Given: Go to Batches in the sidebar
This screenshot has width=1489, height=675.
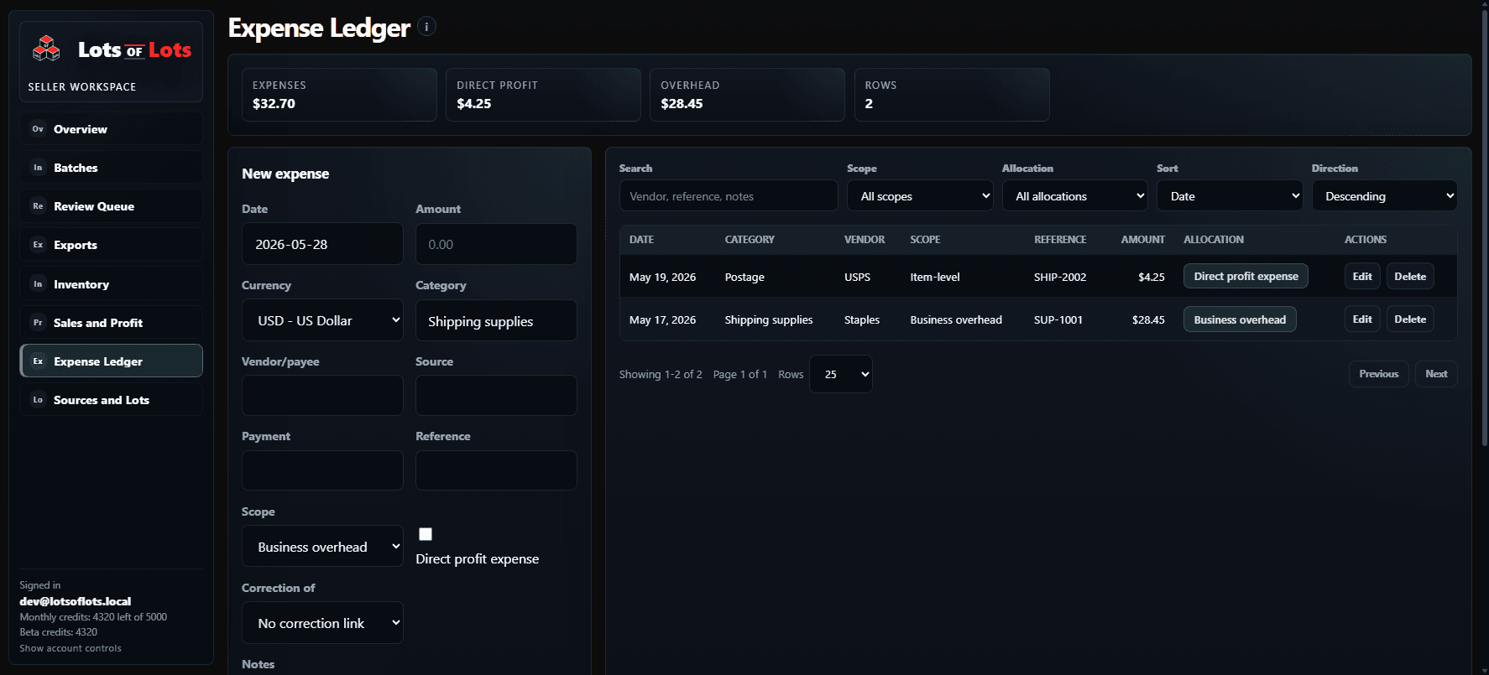Looking at the screenshot, I should point(111,168).
